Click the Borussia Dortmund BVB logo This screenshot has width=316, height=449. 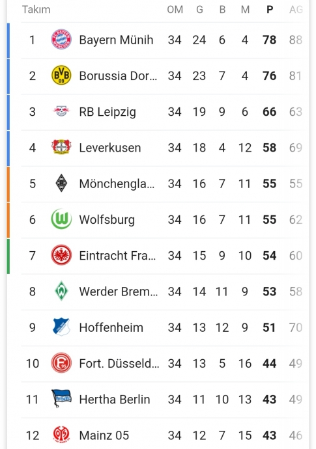point(61,75)
